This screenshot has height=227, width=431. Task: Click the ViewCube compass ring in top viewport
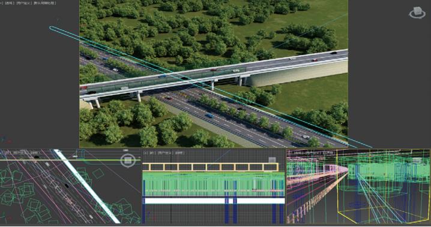[128, 161]
